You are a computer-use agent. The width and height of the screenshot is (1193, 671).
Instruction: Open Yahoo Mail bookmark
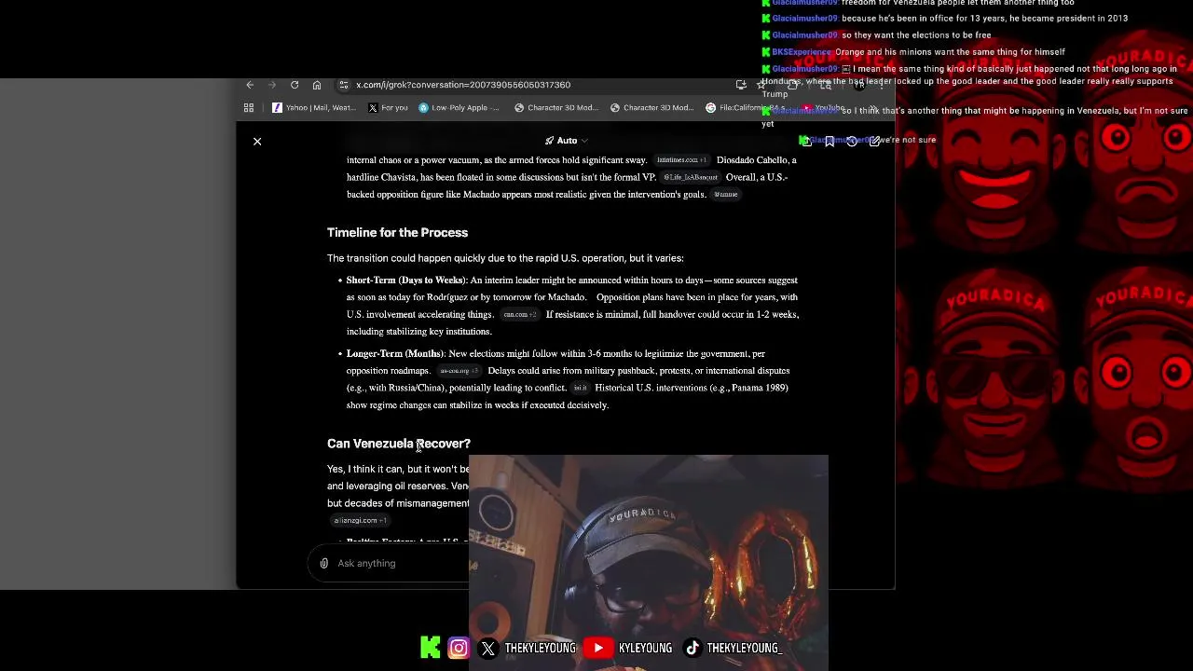point(313,108)
